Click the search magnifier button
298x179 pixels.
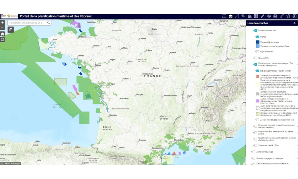click(x=49, y=23)
